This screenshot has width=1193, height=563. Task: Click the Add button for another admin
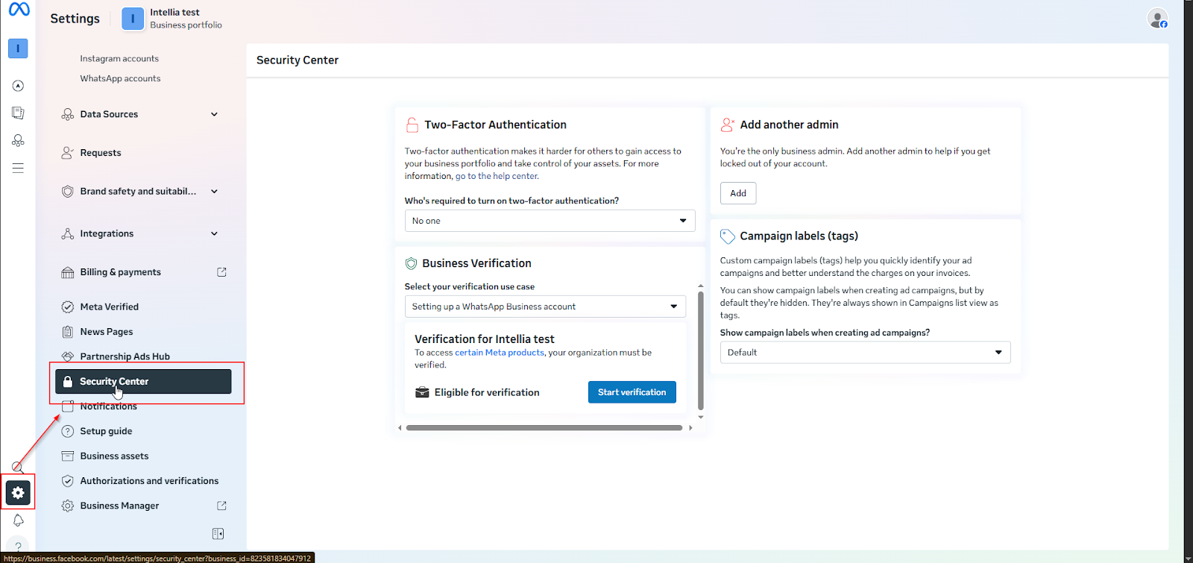737,193
